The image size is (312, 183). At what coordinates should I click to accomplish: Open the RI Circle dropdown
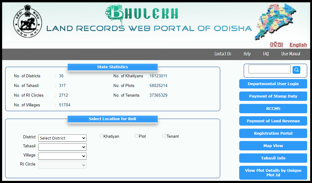click(x=63, y=165)
